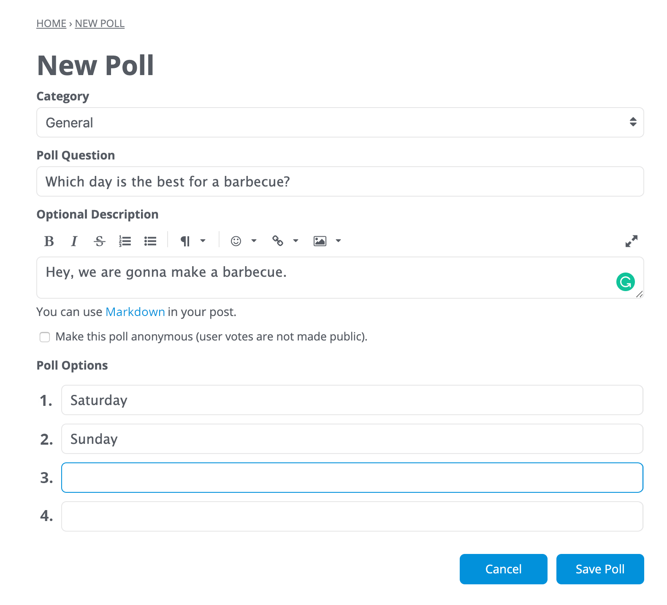Enable the anonymous poll checkbox
This screenshot has height=605, width=667.
44,337
